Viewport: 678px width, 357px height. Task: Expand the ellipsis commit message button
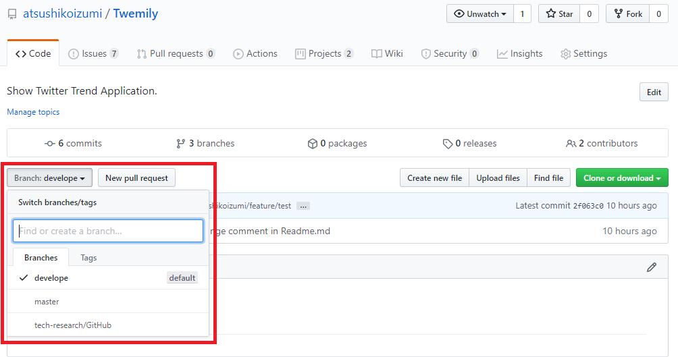pos(303,206)
